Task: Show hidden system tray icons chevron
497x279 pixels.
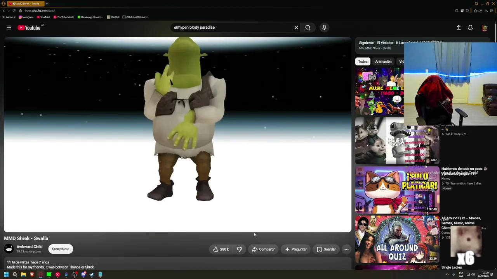Action: click(x=447, y=275)
